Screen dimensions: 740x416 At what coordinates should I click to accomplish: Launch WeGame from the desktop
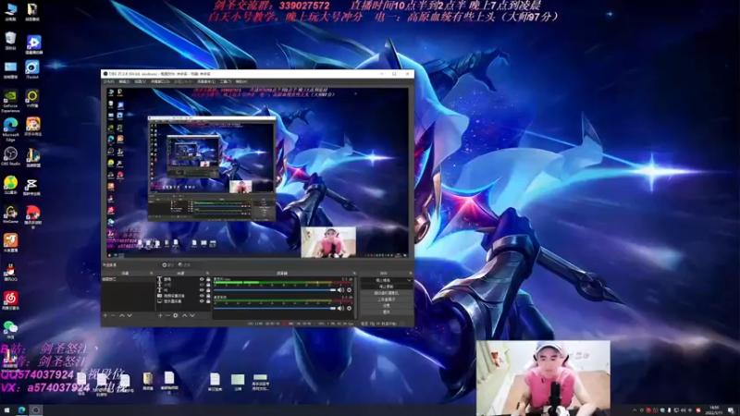pyautogui.click(x=10, y=214)
